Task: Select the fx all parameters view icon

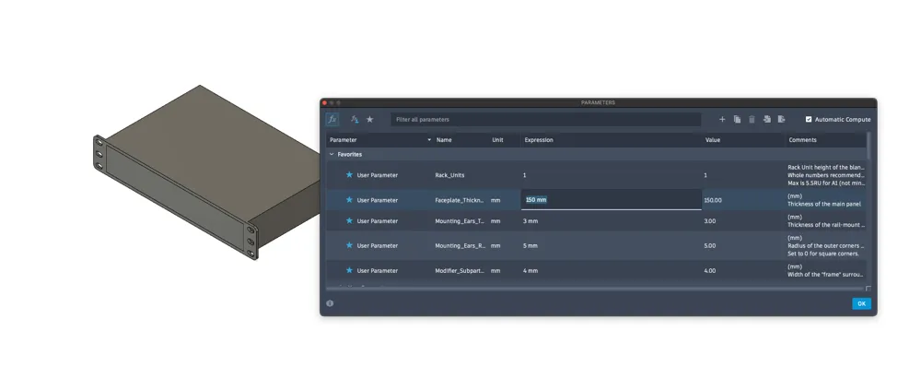Action: pyautogui.click(x=332, y=120)
